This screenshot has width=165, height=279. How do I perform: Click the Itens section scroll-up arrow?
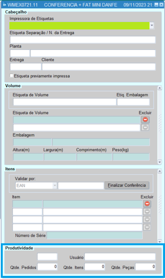coord(160,171)
